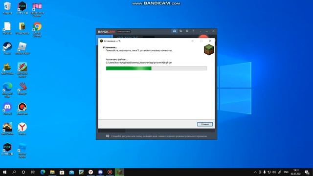The height and width of the screenshot is (176, 313).
Task: Click the Cortana circle on the taskbar
Action: coord(23,172)
